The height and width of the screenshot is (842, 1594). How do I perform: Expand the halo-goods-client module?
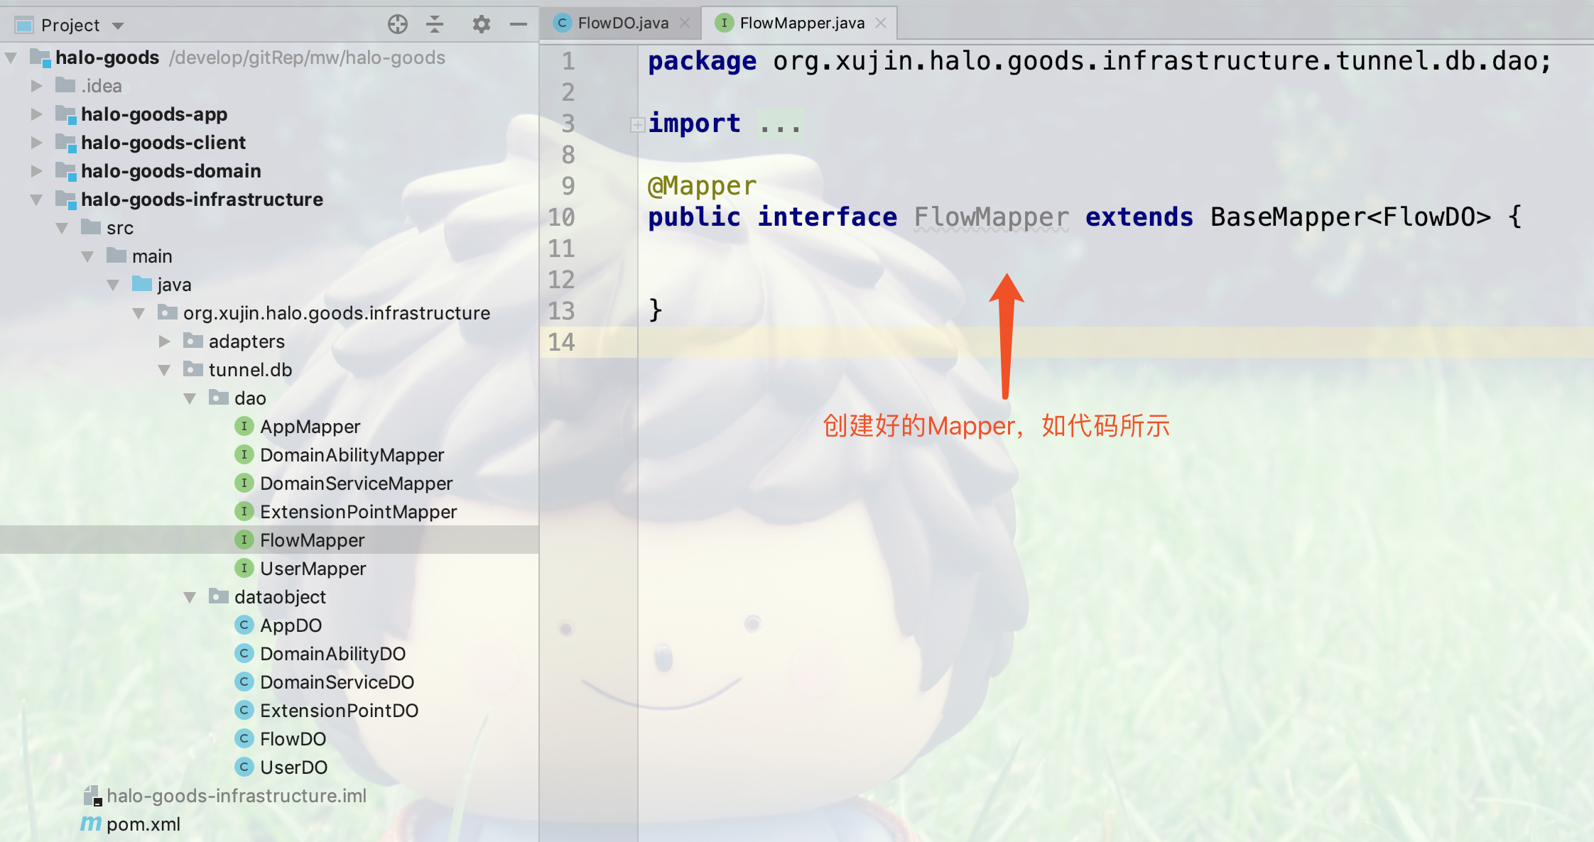point(37,143)
